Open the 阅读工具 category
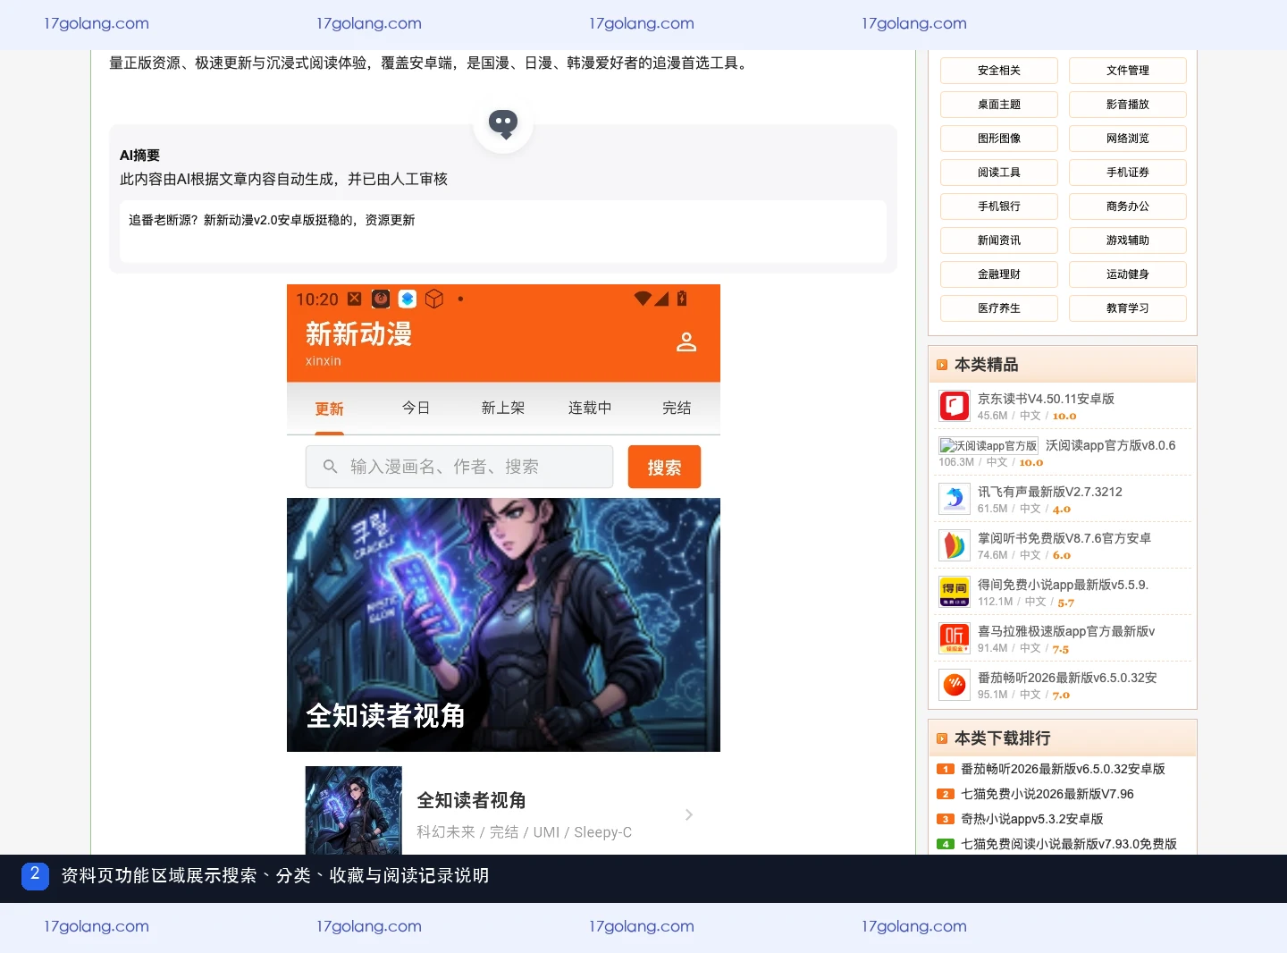This screenshot has height=953, width=1287. pos(999,173)
